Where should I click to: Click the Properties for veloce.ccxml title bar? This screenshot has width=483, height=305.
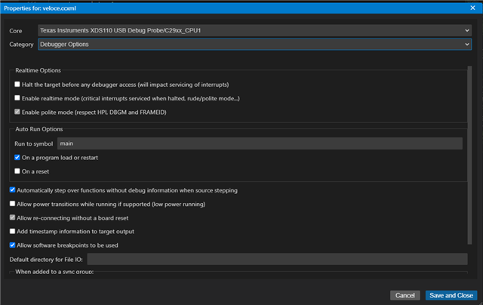coord(241,8)
